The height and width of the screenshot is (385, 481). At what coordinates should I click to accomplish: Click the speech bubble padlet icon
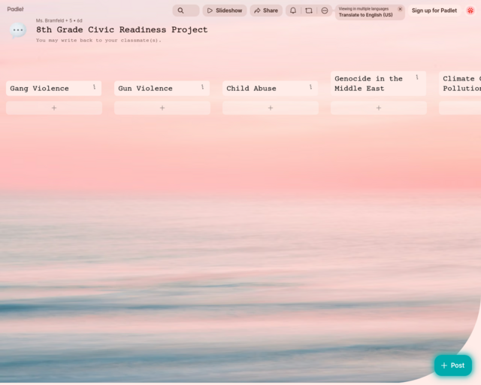point(18,30)
